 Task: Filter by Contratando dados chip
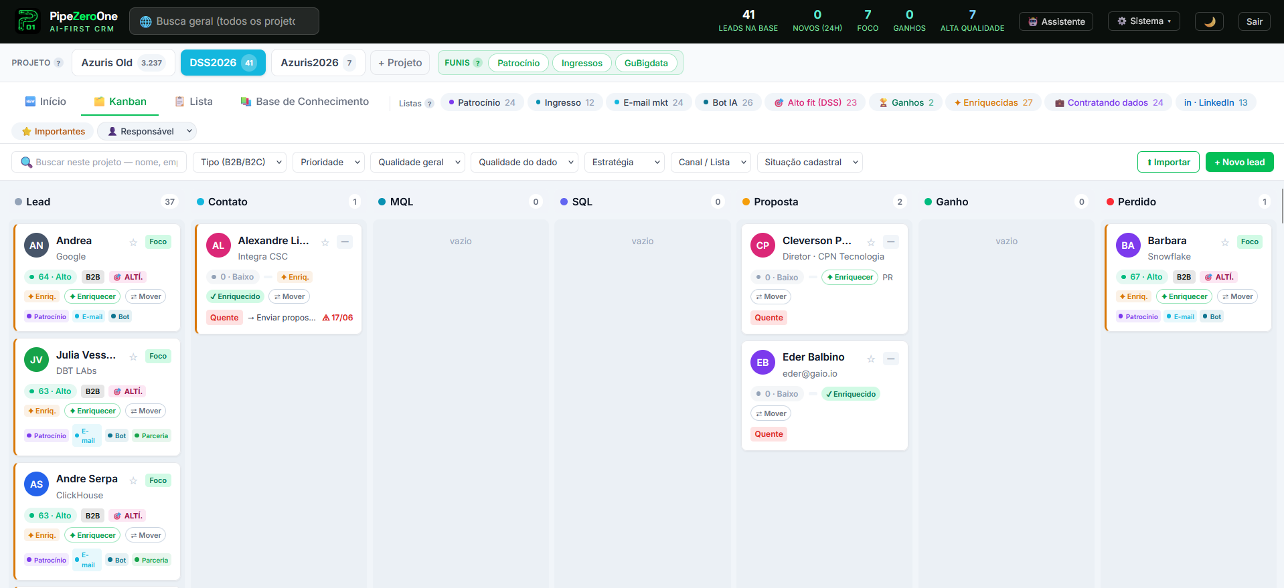point(1109,102)
